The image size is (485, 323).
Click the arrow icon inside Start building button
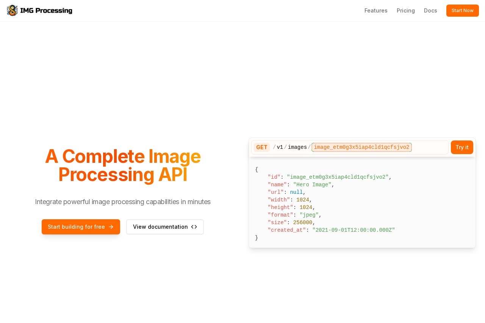[111, 227]
